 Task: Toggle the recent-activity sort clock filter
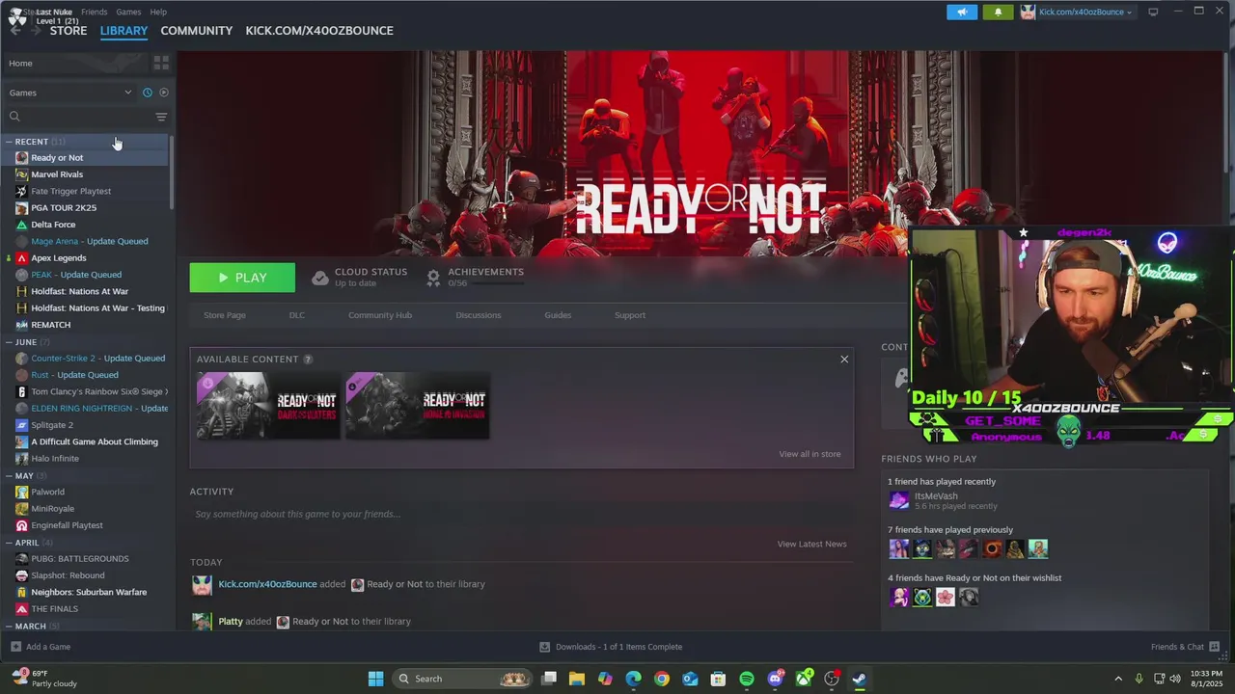tap(148, 93)
